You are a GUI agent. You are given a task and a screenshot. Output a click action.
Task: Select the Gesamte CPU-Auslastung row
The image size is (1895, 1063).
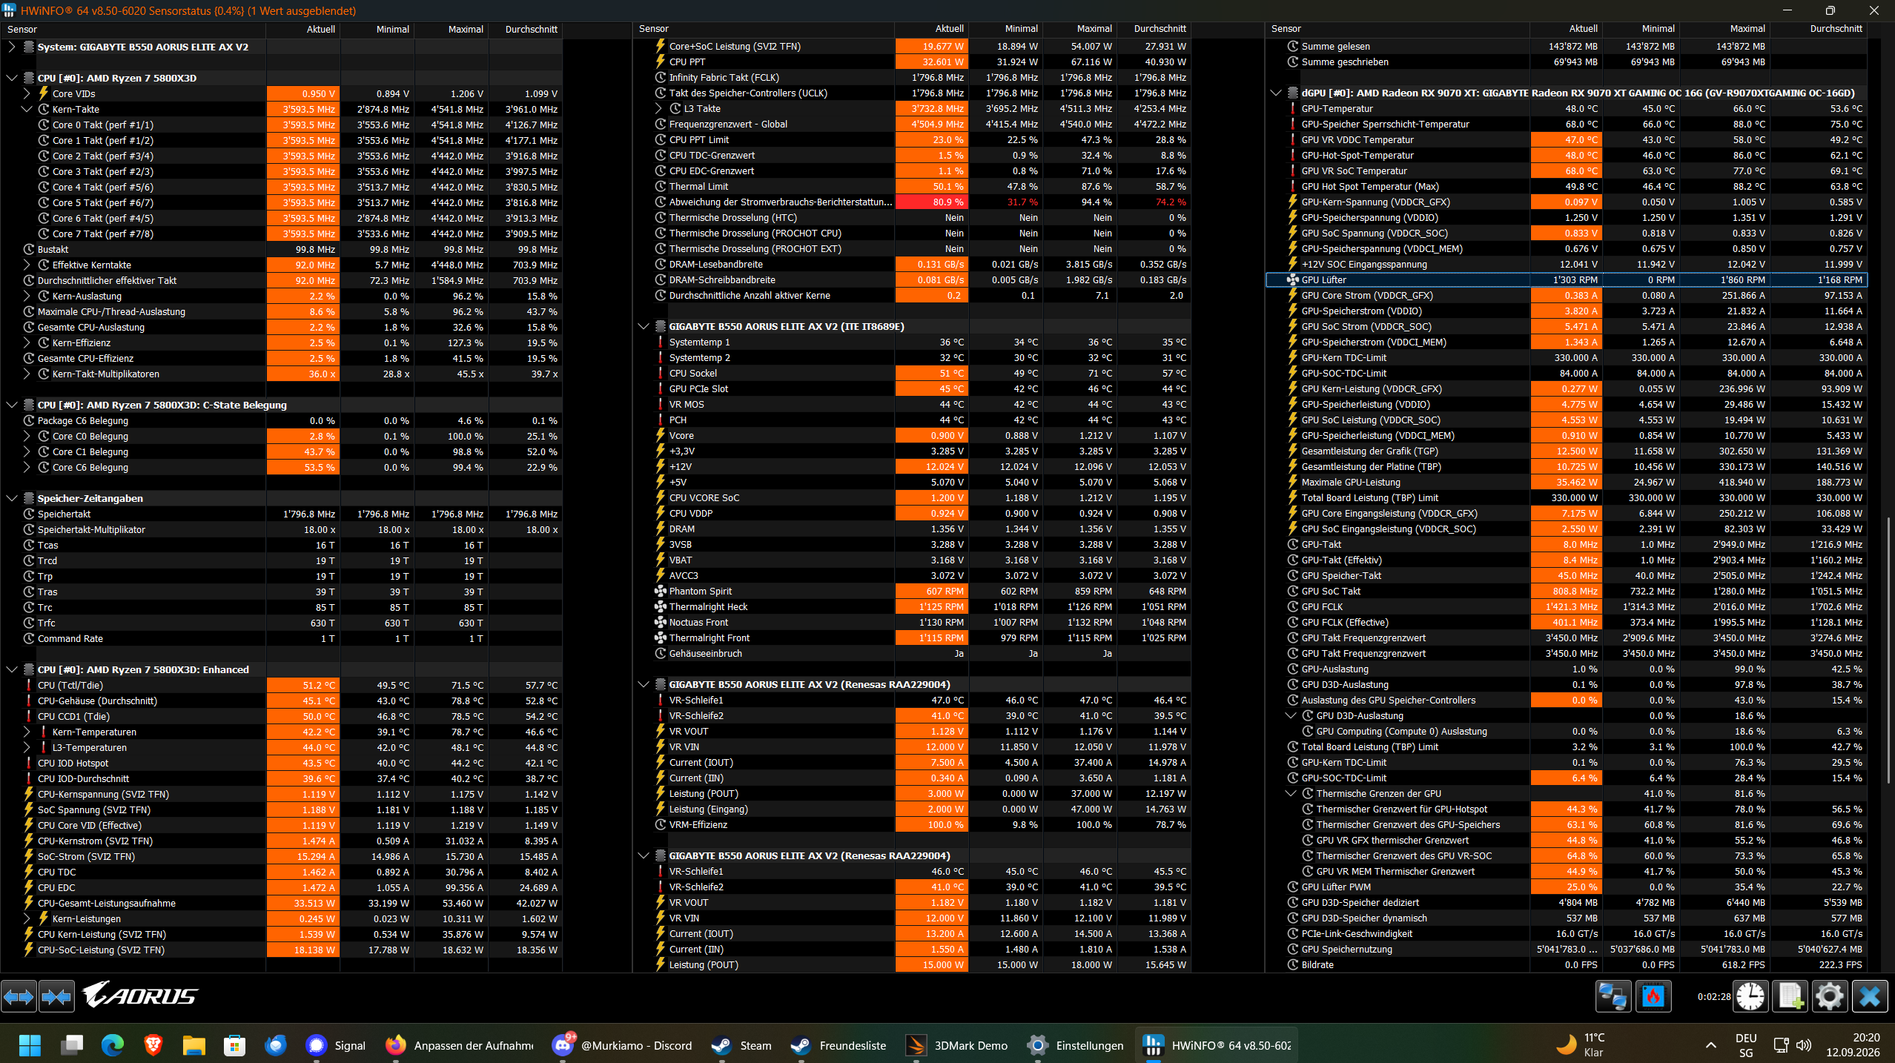pyautogui.click(x=282, y=327)
